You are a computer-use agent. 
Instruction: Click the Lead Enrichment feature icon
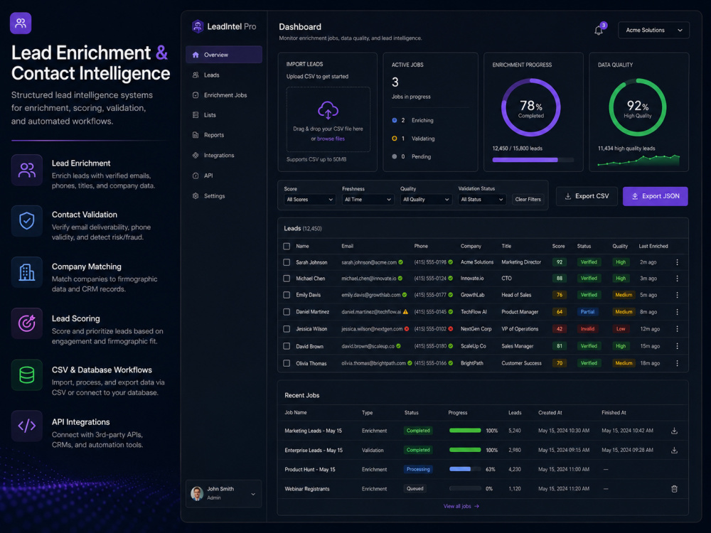(27, 170)
